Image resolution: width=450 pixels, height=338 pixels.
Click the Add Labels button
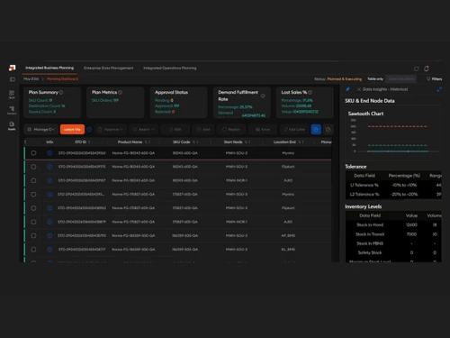tap(294, 130)
